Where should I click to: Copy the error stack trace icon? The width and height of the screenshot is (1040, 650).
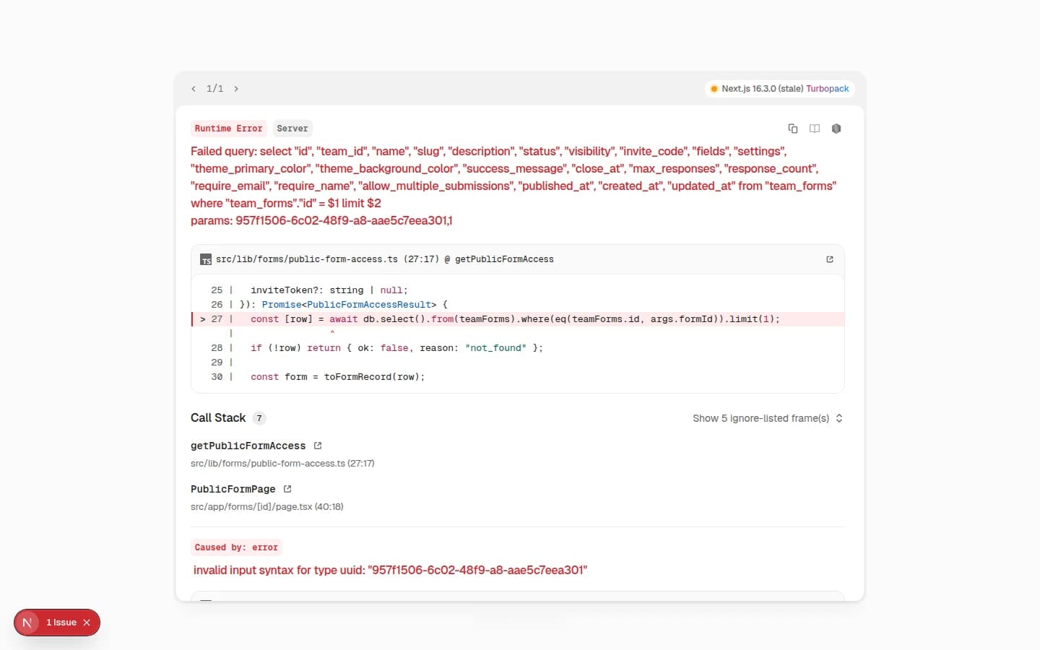(x=792, y=129)
